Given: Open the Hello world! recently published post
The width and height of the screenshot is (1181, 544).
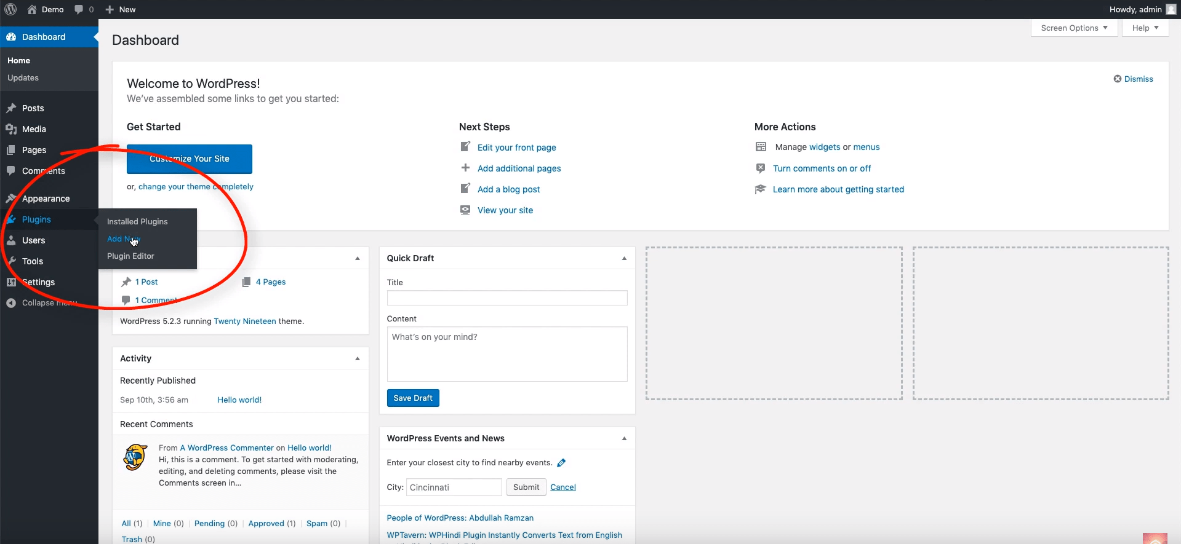Looking at the screenshot, I should point(239,400).
